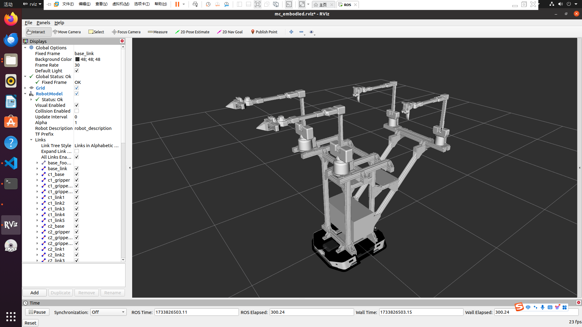Expand the Grid display
This screenshot has width=582, height=327.
pyautogui.click(x=25, y=88)
